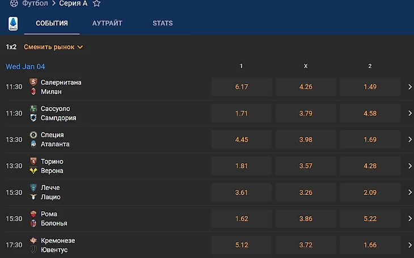Select odds 1.71 for Сассуоло win
Viewport: 414px width, 258px height.
tap(242, 113)
